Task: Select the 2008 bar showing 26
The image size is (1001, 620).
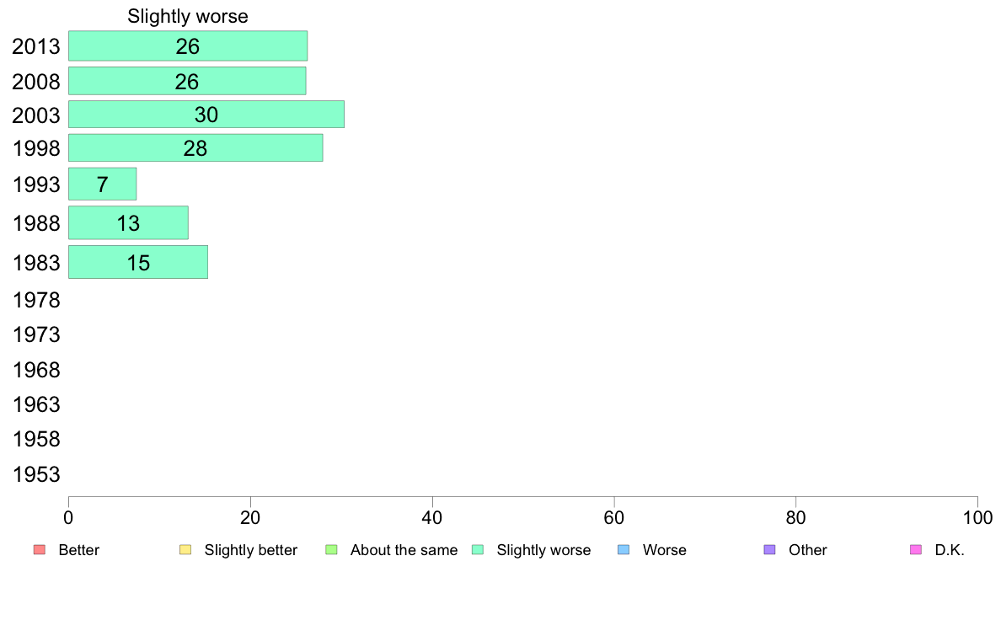Action: [187, 81]
